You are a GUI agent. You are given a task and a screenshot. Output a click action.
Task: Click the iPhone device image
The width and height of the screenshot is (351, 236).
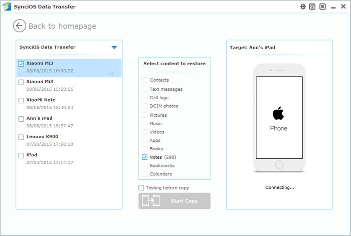click(x=279, y=118)
